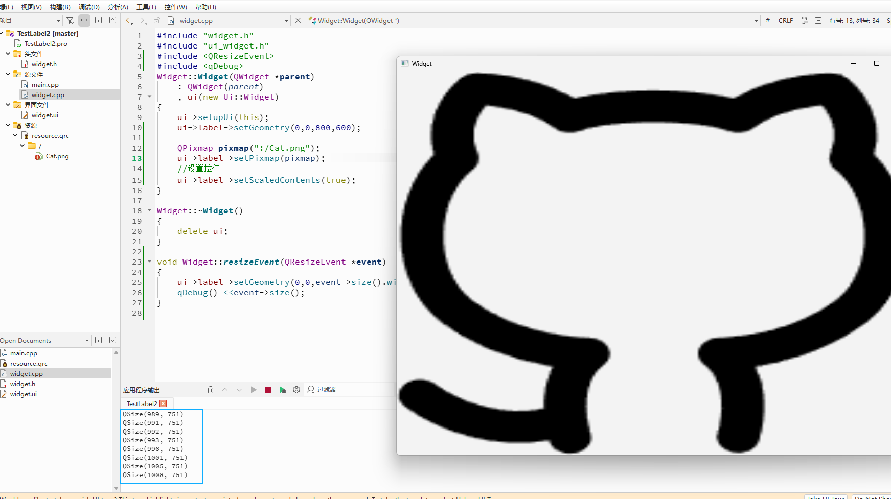
Task: Collapse the 界面文件 forms folder
Action: click(x=8, y=105)
